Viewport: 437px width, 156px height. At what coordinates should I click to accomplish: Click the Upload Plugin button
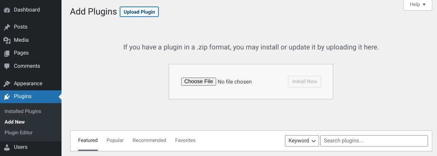coord(139,12)
